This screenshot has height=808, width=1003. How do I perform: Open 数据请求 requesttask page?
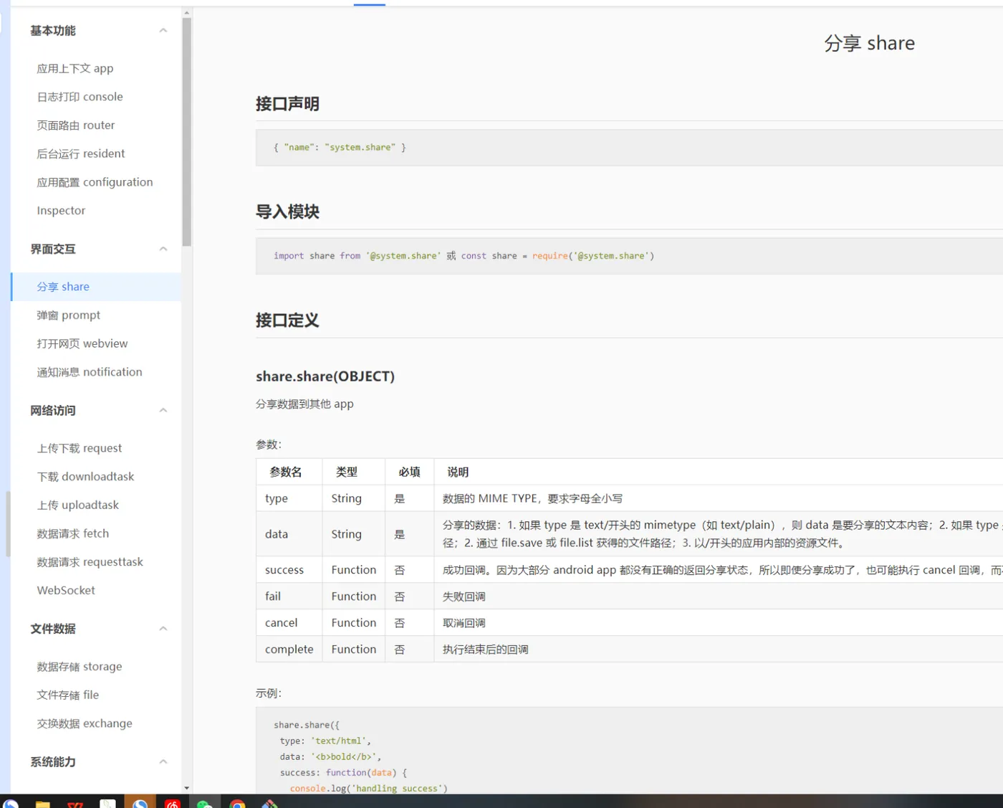(x=90, y=562)
